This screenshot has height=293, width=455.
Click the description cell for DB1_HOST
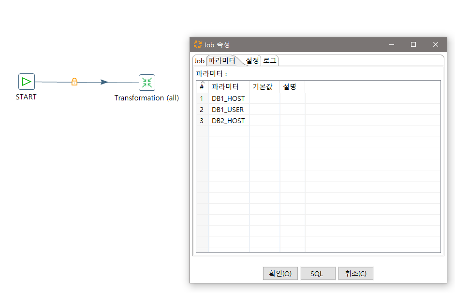tap(293, 98)
